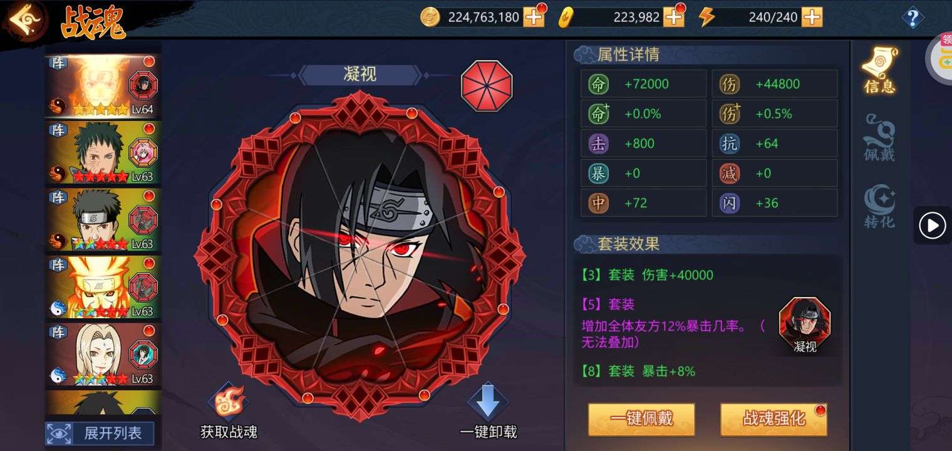Expand the ninja list with 展开列表
952x451 pixels.
pos(100,433)
